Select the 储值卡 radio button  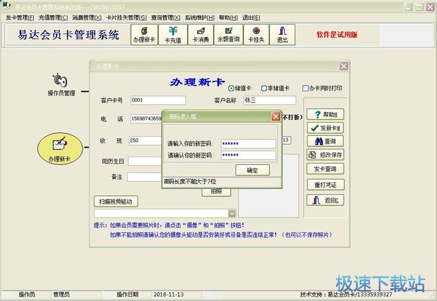coord(231,88)
